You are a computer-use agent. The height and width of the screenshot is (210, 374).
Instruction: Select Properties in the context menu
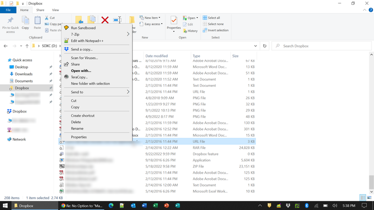tap(79, 137)
